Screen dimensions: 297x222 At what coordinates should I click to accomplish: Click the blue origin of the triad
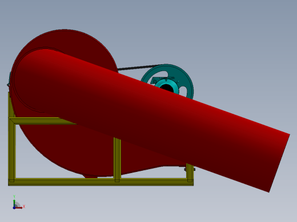pos(14,208)
